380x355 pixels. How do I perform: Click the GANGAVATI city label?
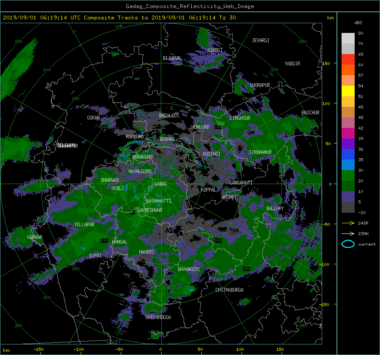pos(241,182)
